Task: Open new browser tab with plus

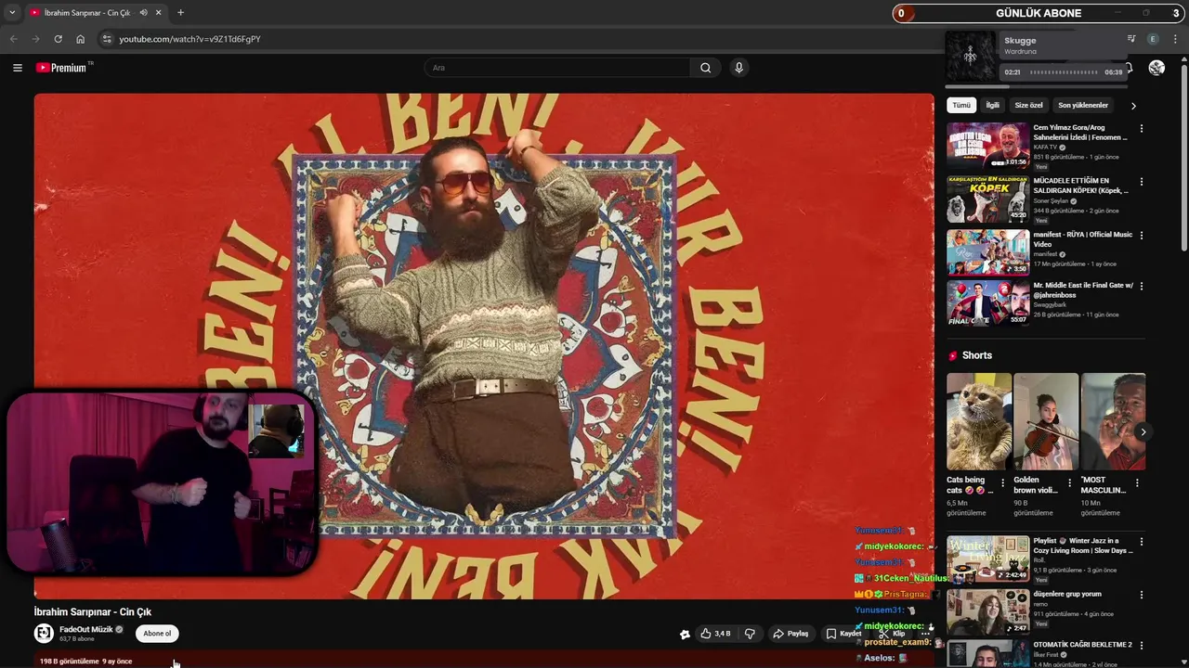Action: coord(180,13)
